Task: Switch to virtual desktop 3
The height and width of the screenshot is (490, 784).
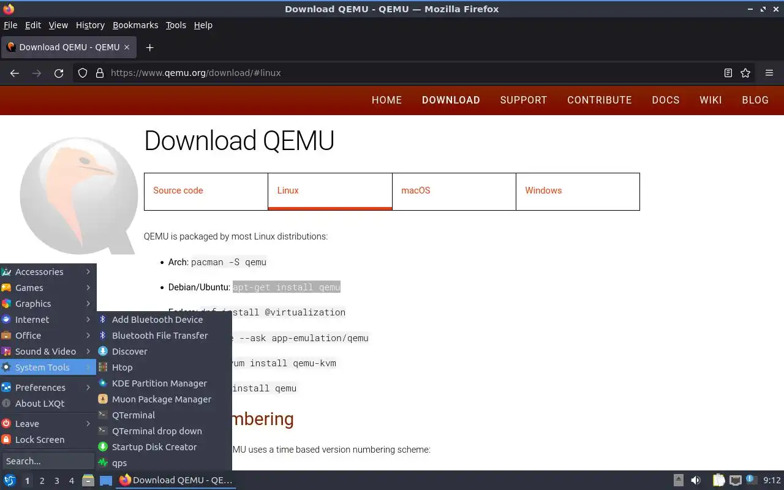Action: point(56,481)
